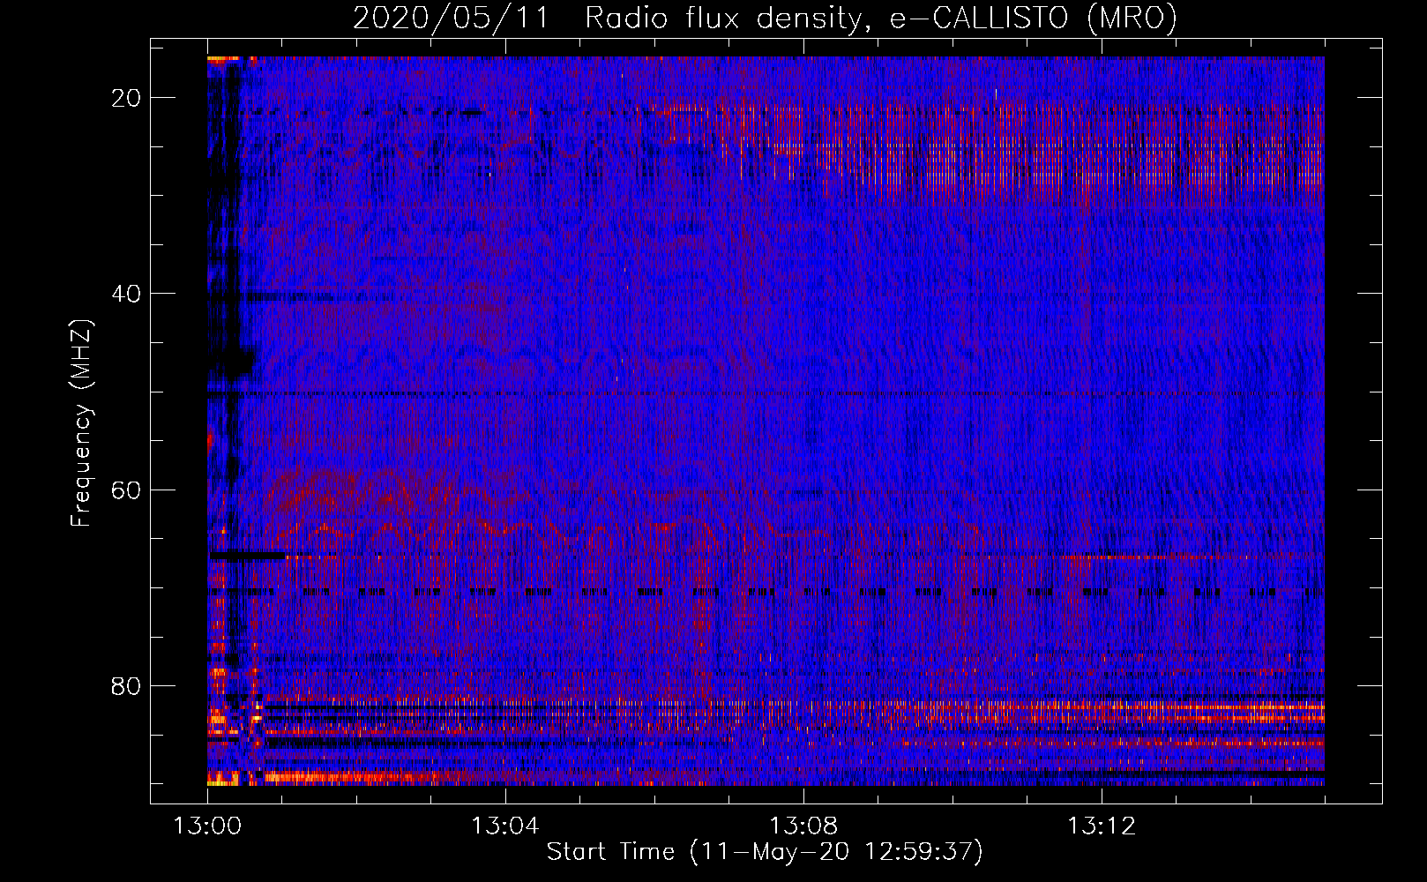Screen dimensions: 1427x882
Task: Click the '13:04' time tick label
Action: pos(504,826)
